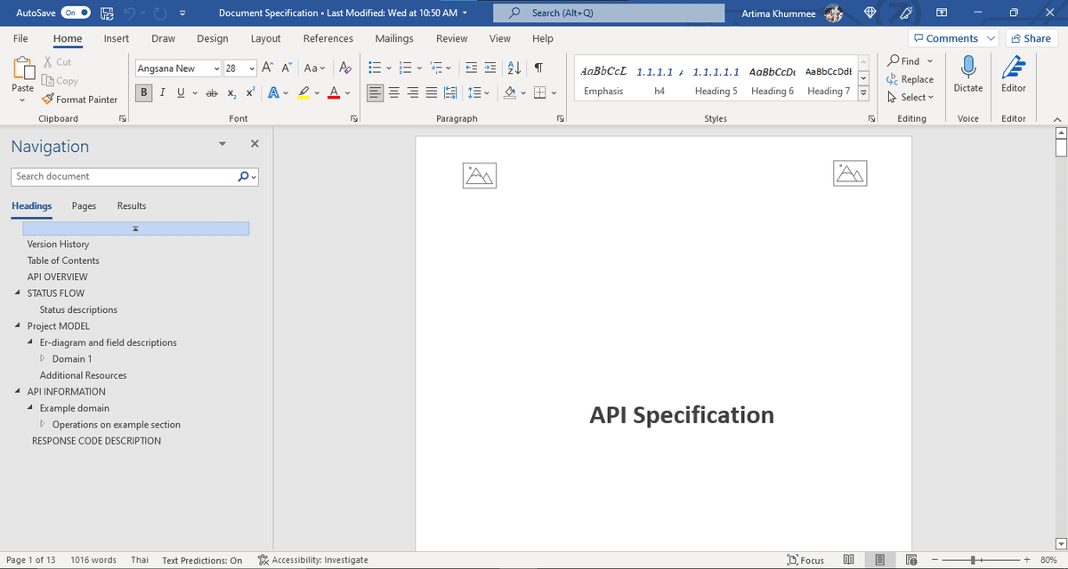Open the Angsana New font name dropdown
The image size is (1068, 569).
(x=216, y=68)
